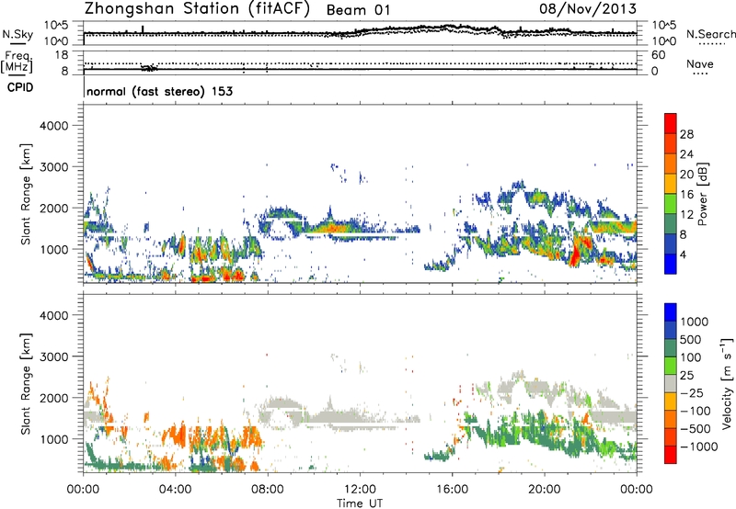The width and height of the screenshot is (736, 509).
Task: Click the 12:00 time tick label
Action: coord(360,490)
